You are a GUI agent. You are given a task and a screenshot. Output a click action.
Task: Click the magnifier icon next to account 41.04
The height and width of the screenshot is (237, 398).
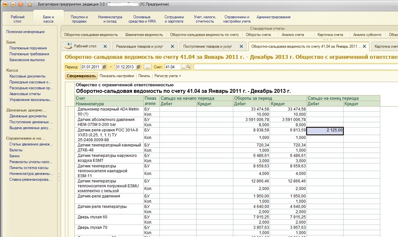coord(188,67)
